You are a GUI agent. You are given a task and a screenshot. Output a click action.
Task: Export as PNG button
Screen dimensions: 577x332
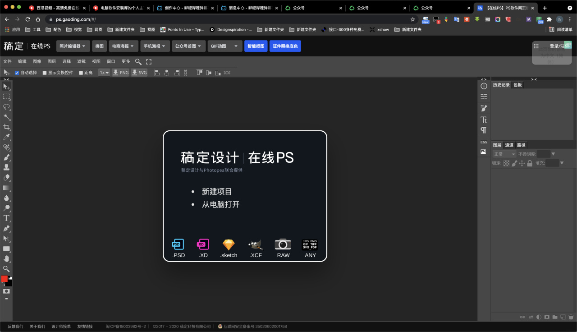coord(120,73)
